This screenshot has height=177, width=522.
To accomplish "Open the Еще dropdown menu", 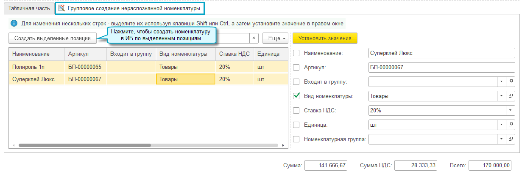I will pyautogui.click(x=276, y=38).
